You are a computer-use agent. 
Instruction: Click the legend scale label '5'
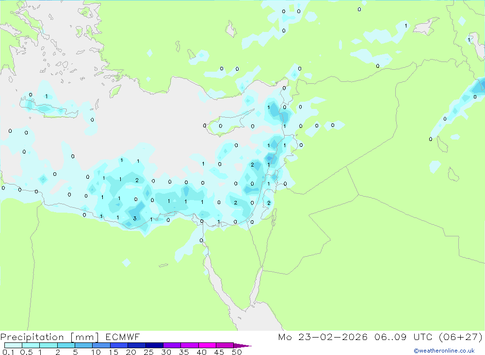click(75, 352)
